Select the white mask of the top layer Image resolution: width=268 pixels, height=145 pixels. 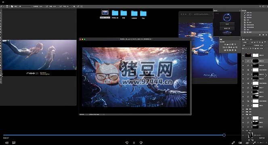tap(255, 55)
